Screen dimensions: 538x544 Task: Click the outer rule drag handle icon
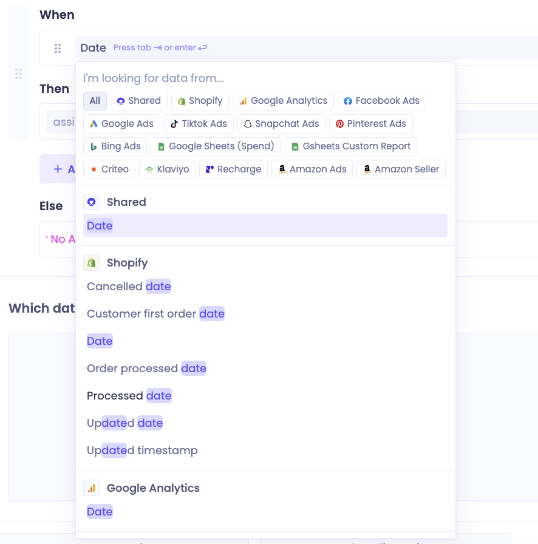point(18,73)
